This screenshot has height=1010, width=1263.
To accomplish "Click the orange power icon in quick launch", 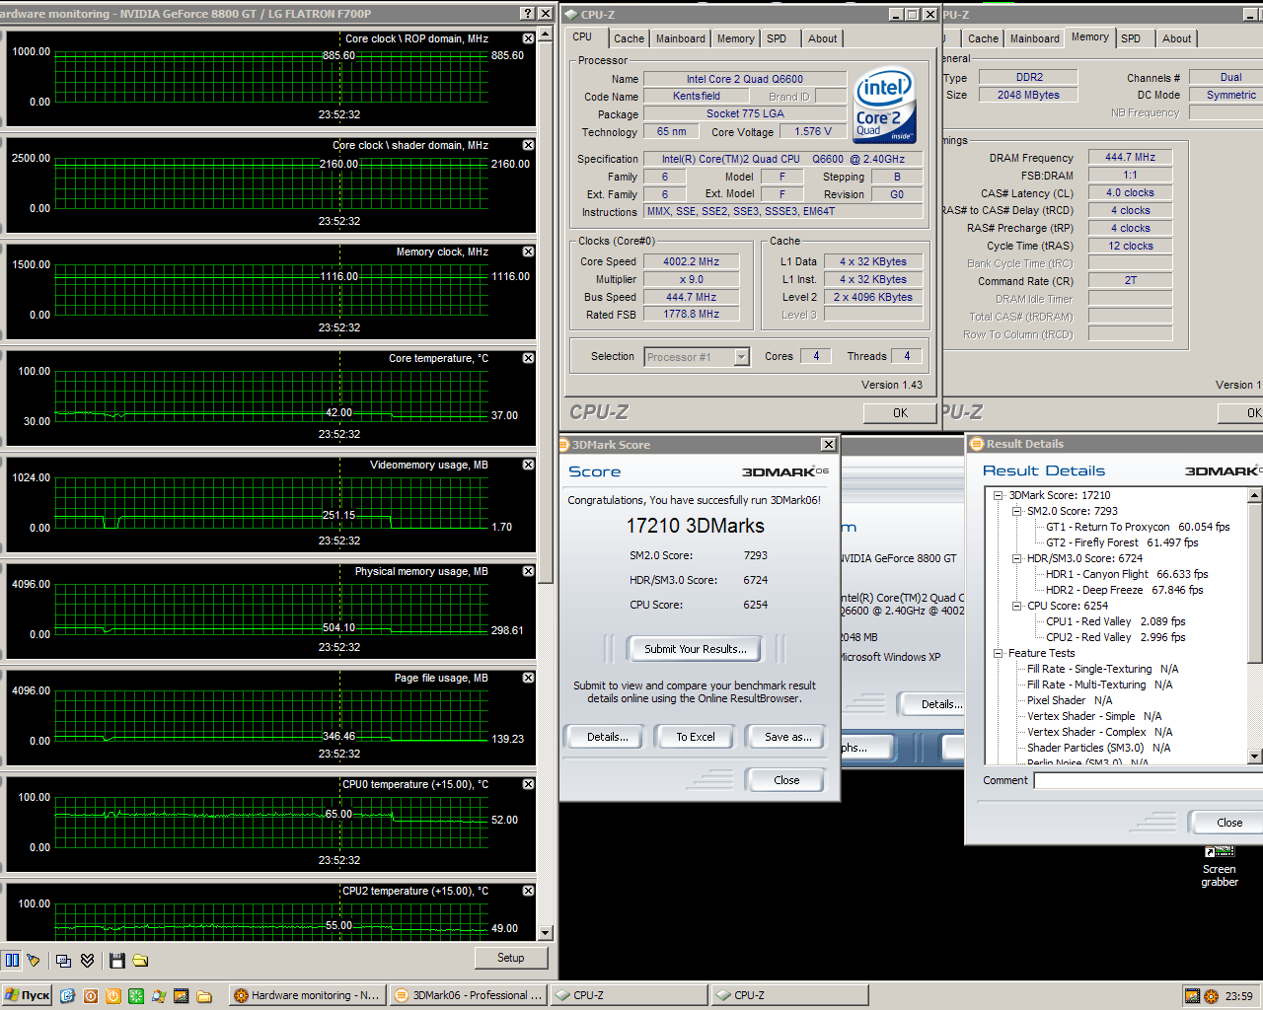I will [x=113, y=996].
